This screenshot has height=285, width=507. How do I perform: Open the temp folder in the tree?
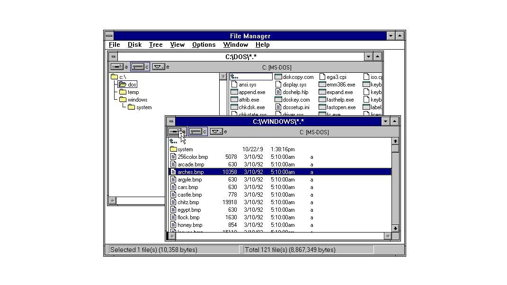(x=129, y=92)
